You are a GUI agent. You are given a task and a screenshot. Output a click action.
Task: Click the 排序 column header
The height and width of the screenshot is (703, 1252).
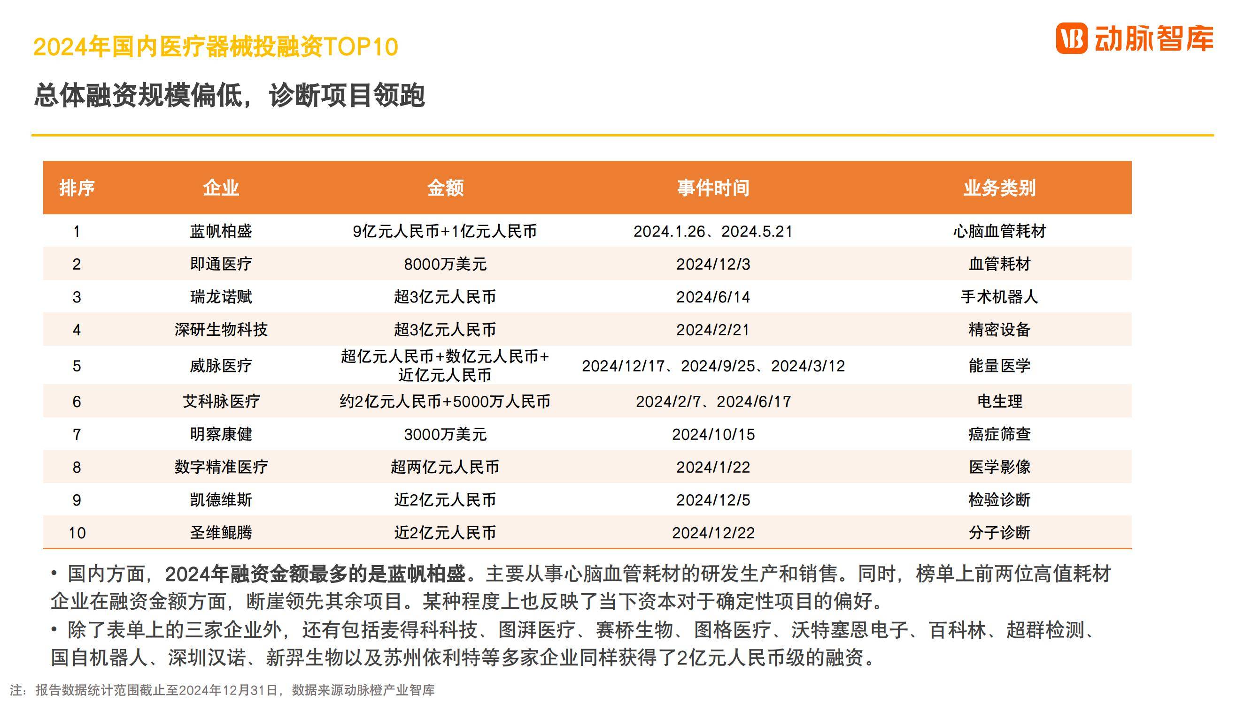coord(77,188)
